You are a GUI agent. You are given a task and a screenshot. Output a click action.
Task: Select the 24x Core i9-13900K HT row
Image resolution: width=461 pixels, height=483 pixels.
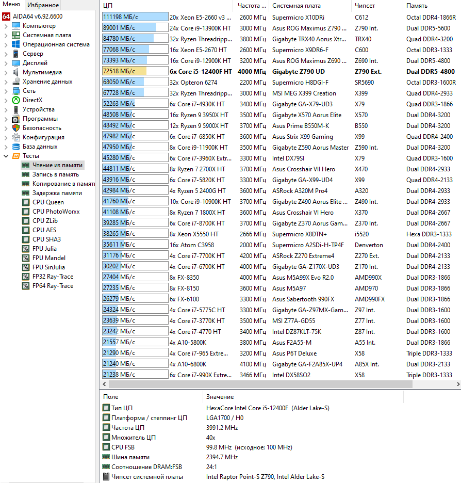[281, 28]
